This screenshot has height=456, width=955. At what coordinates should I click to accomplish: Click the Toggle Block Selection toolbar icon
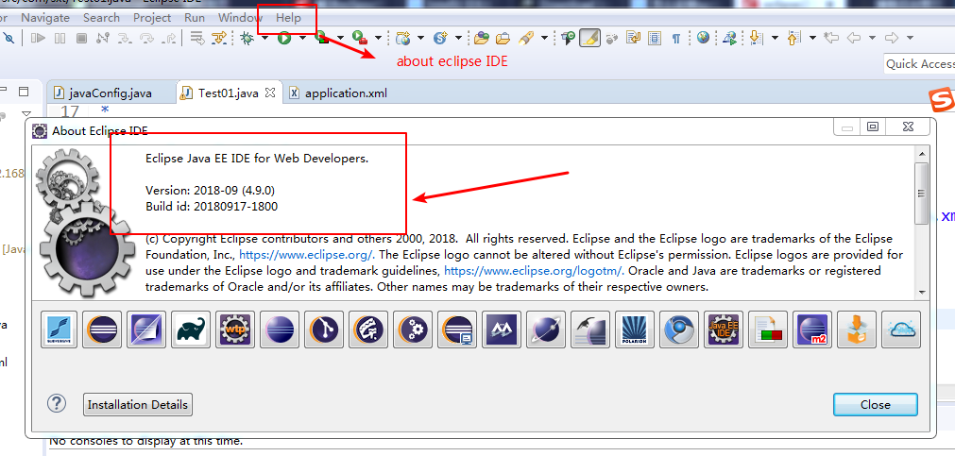coord(654,39)
